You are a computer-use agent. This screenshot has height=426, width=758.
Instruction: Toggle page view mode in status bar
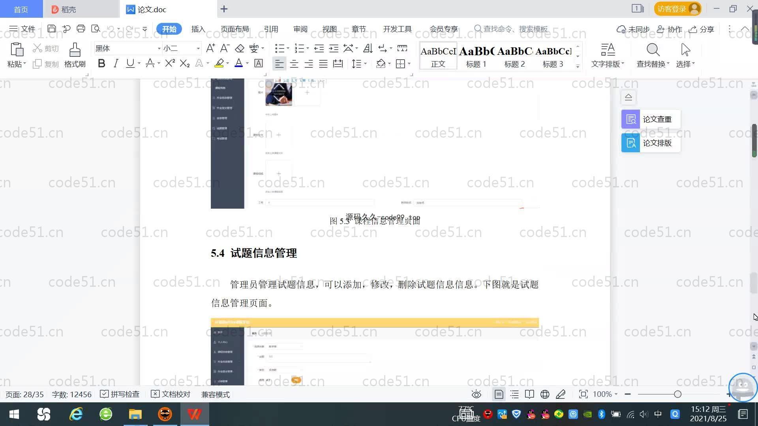click(x=499, y=394)
